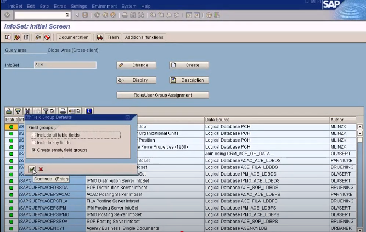366x232 pixels.
Task: Click the Trash toolbar button
Action: [x=113, y=37]
